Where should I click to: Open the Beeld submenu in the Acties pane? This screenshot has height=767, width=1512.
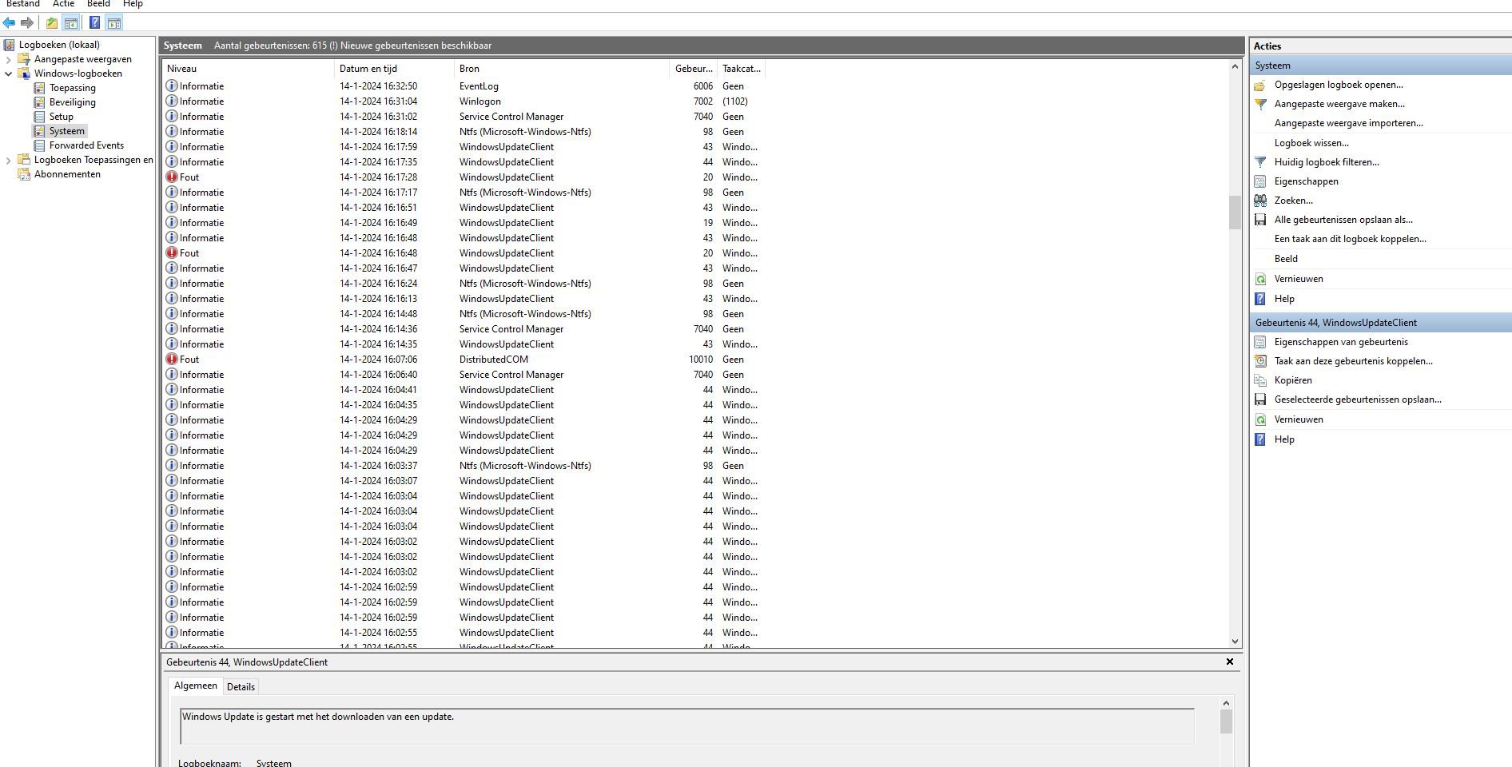tap(1286, 259)
